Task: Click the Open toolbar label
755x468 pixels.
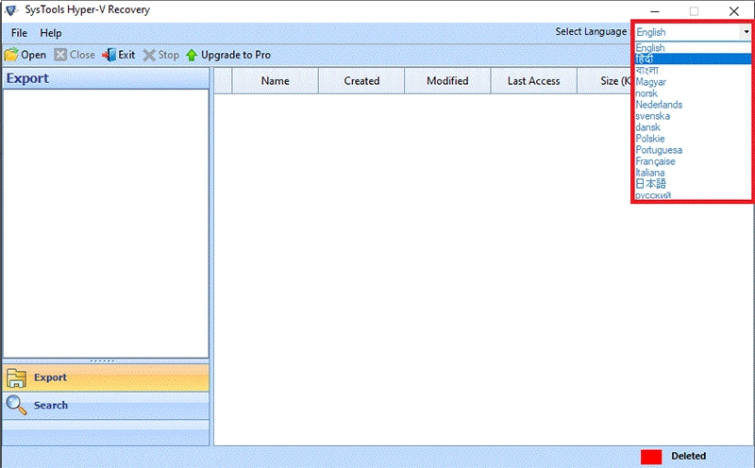Action: [x=33, y=55]
